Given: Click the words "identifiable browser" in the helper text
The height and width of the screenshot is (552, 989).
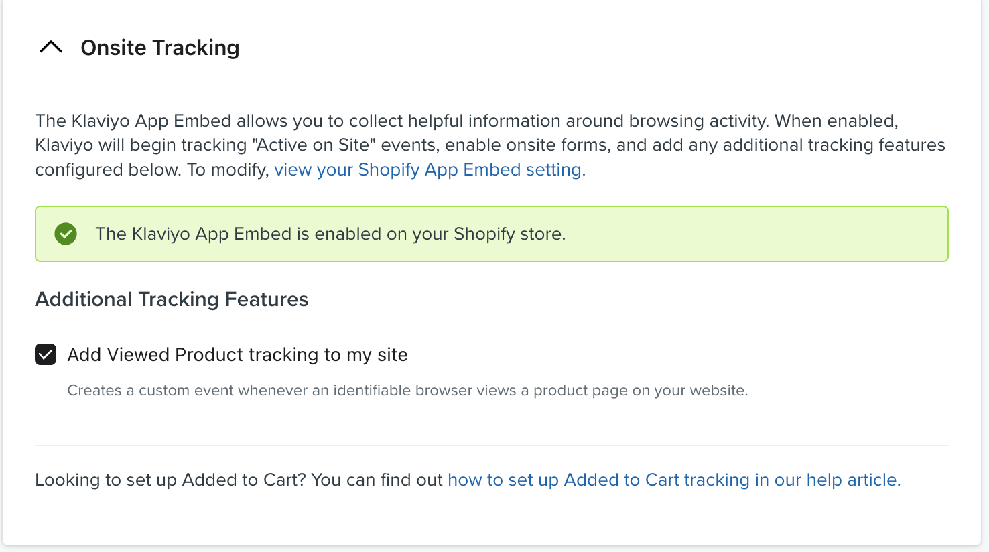Looking at the screenshot, I should 402,391.
